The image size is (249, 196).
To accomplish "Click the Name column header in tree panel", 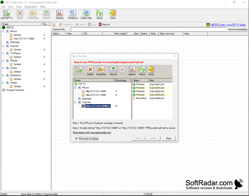I will coord(22,24).
